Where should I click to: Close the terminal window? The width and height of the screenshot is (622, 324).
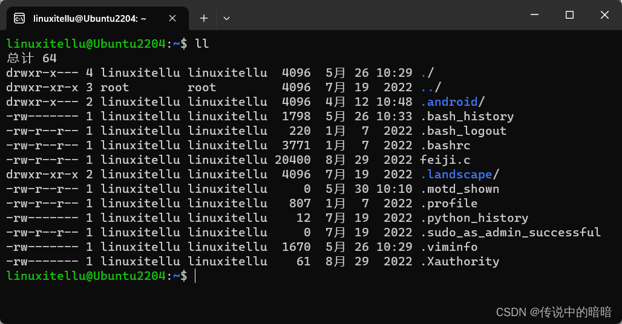click(x=604, y=15)
